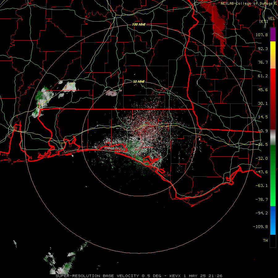Image resolution: width=278 pixels, height=278 pixels.
Task: Select the 30.1 value on the velocity scale
Action: coord(263,103)
